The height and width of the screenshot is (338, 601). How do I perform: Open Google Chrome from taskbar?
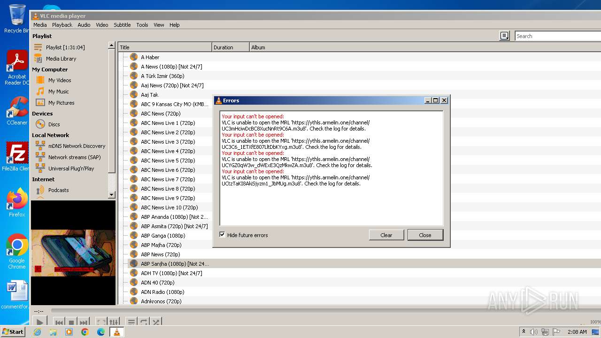click(85, 332)
